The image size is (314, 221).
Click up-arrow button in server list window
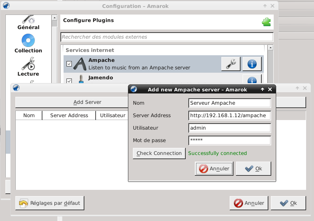pyautogui.click(x=297, y=88)
